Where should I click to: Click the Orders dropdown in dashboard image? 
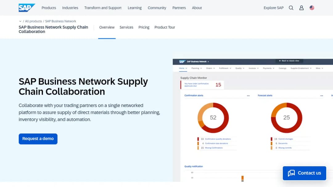click(210, 68)
